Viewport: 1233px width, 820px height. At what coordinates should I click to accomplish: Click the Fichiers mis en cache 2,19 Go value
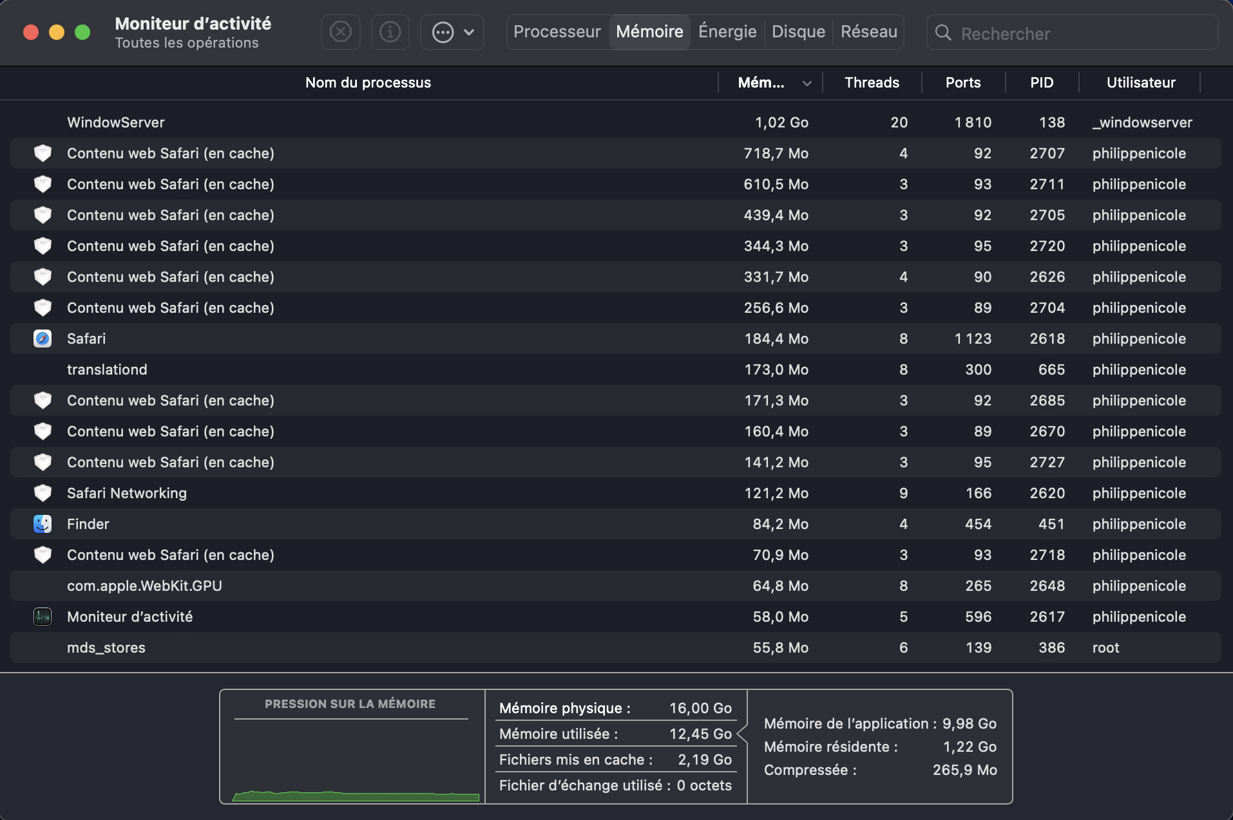(x=705, y=759)
